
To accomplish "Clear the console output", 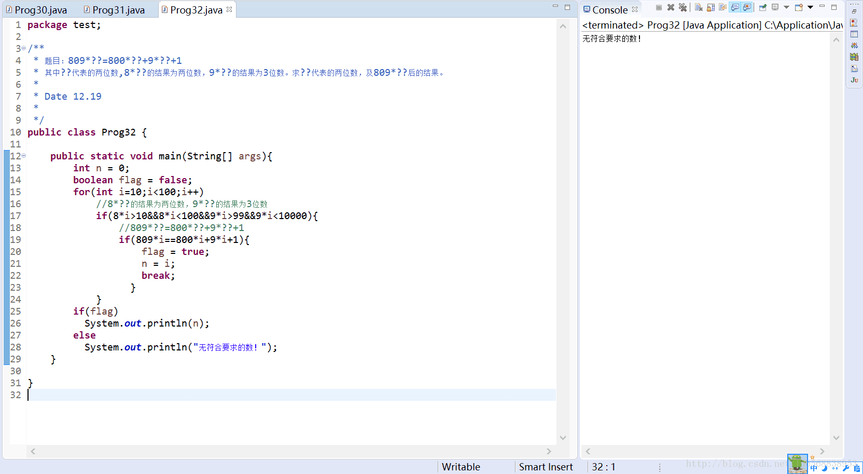I will click(x=699, y=7).
